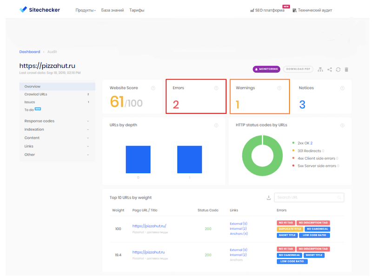The image size is (372, 278).
Task: Click NO H1 TAG in first row
Action: tap(286, 223)
